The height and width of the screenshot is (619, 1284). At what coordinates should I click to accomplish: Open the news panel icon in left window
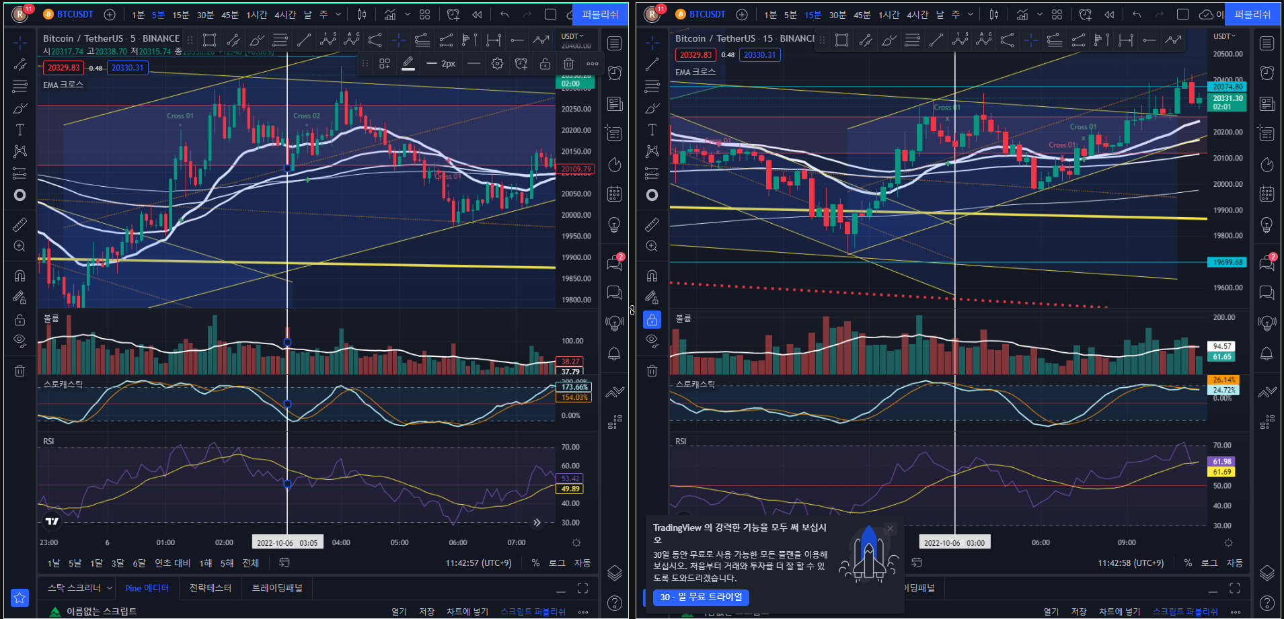tap(614, 104)
